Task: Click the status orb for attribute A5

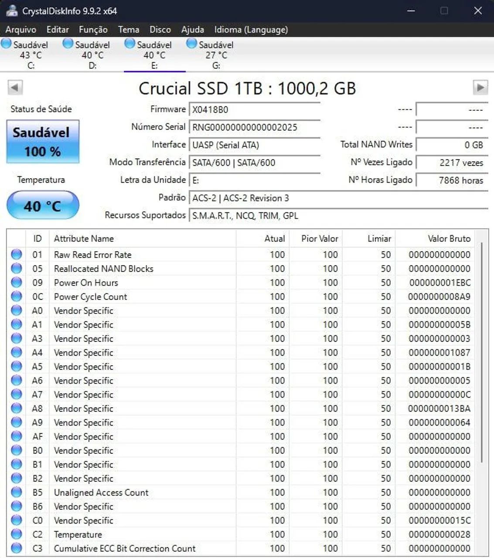Action: 17,366
